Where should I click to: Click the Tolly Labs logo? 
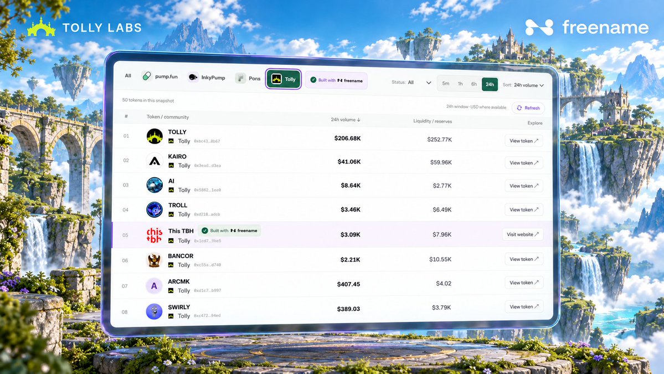tap(84, 28)
